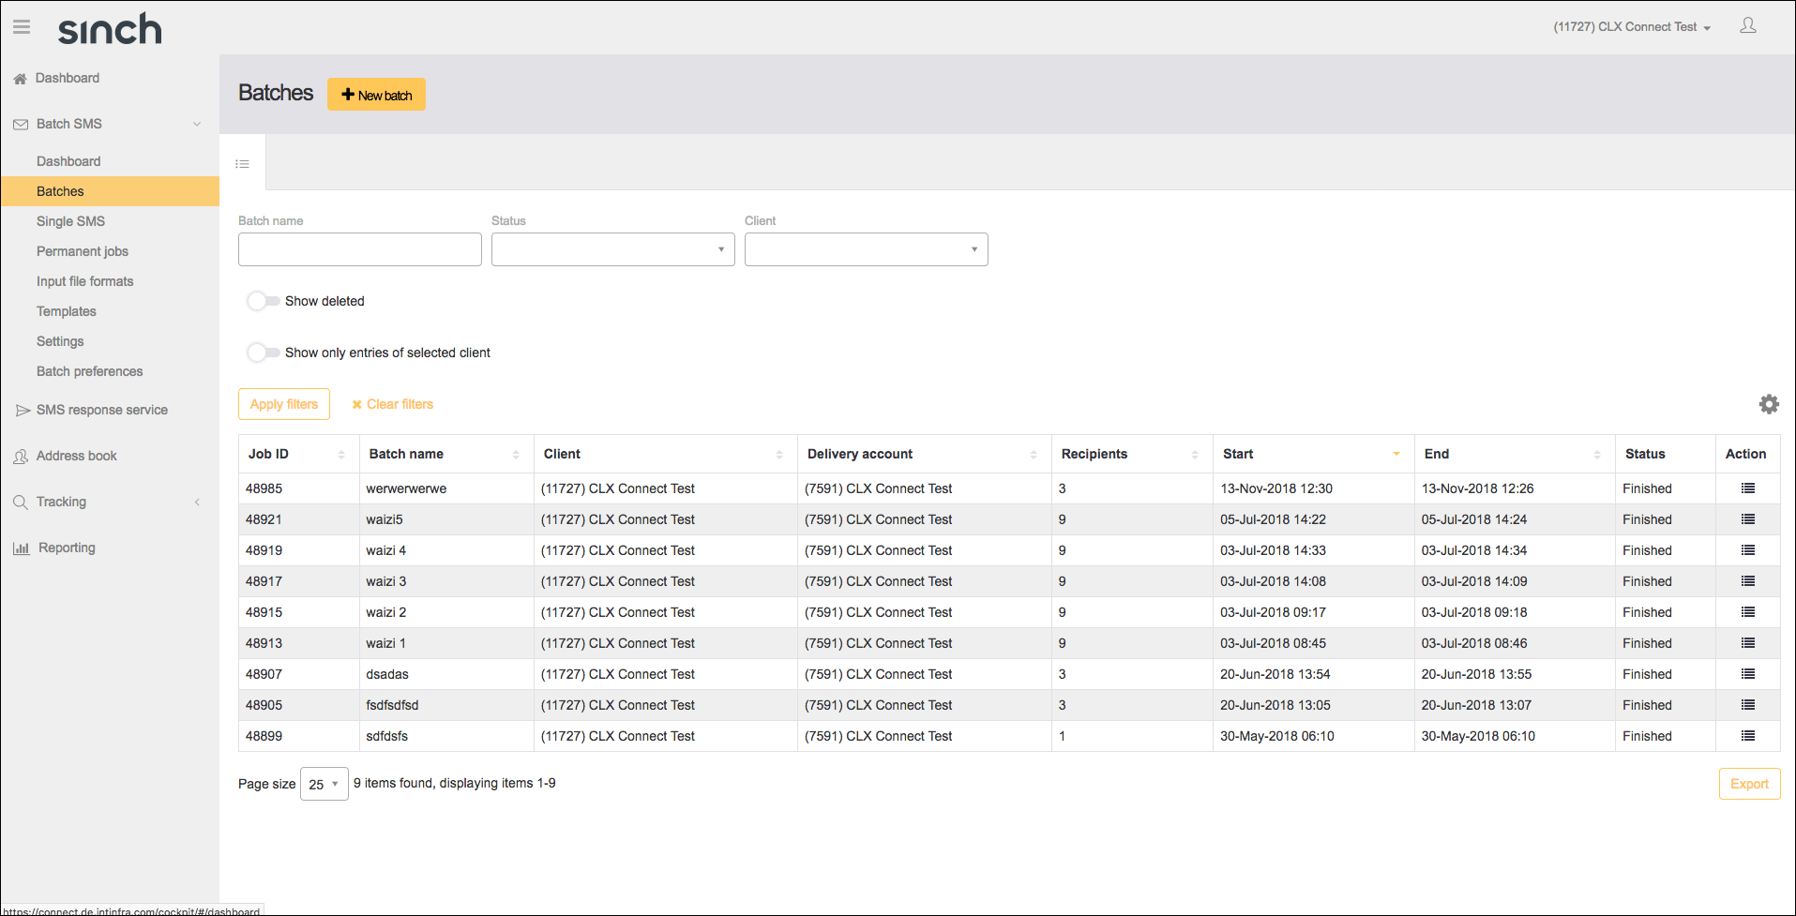Viewport: 1796px width, 916px height.
Task: Open the Status filter dropdown
Action: pyautogui.click(x=612, y=249)
